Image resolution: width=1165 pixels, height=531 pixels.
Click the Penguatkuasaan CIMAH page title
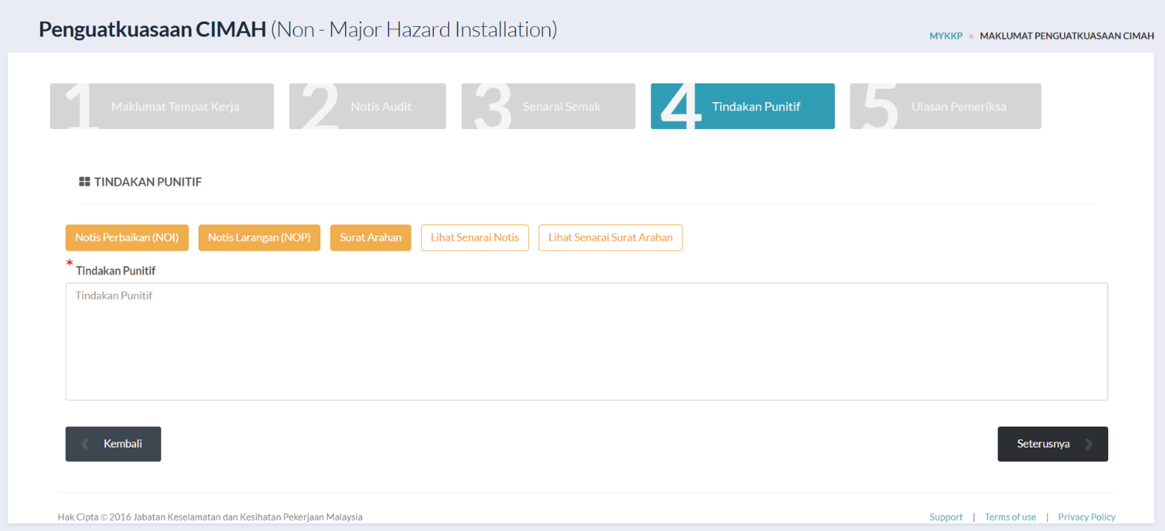pos(298,30)
